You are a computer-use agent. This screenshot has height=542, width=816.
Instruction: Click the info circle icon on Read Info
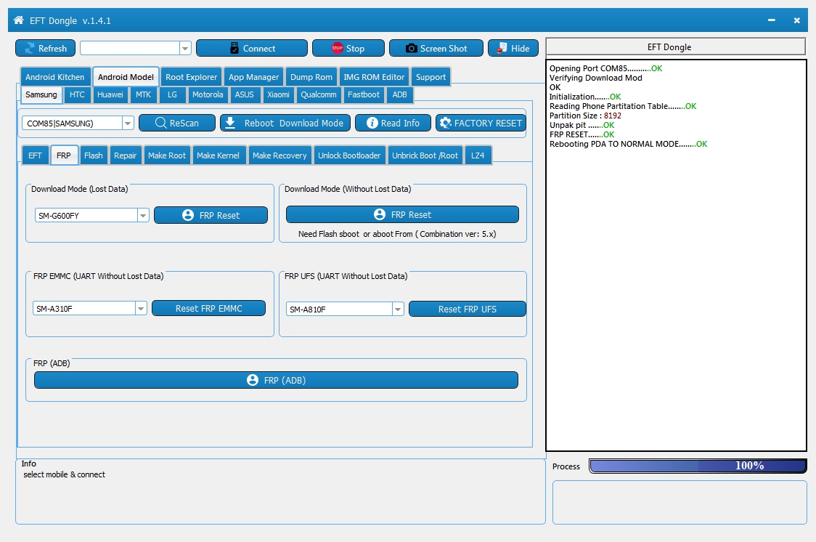point(372,123)
